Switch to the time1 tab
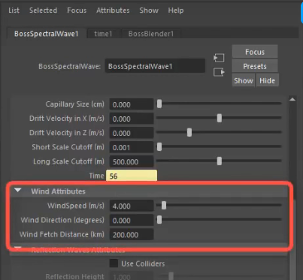Image resolution: width=303 pixels, height=280 pixels. (x=103, y=34)
